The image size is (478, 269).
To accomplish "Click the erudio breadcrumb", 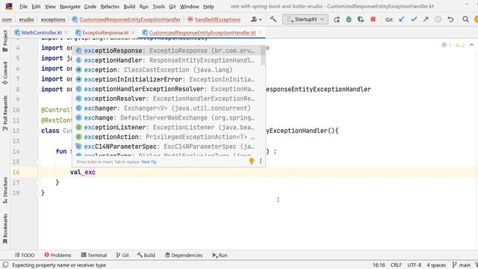I will click(27, 19).
